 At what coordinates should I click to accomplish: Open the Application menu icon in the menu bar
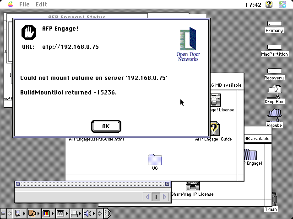click(x=282, y=4)
